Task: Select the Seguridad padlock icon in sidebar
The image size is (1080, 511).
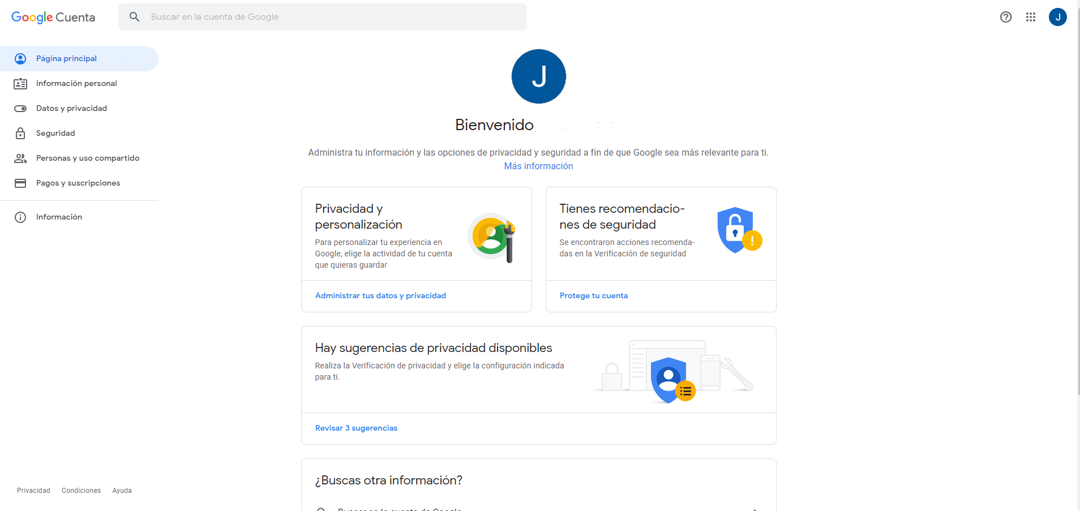Action: 20,133
